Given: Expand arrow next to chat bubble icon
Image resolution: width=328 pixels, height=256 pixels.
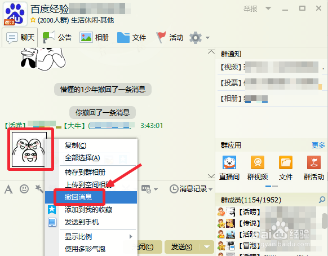Looking at the screenshot, I should (x=156, y=189).
